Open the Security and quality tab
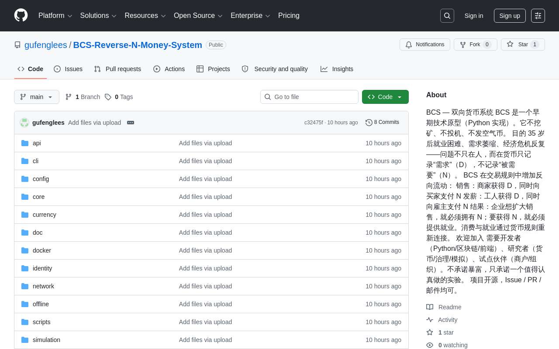Screen dimensions: 559x349 click(275, 69)
